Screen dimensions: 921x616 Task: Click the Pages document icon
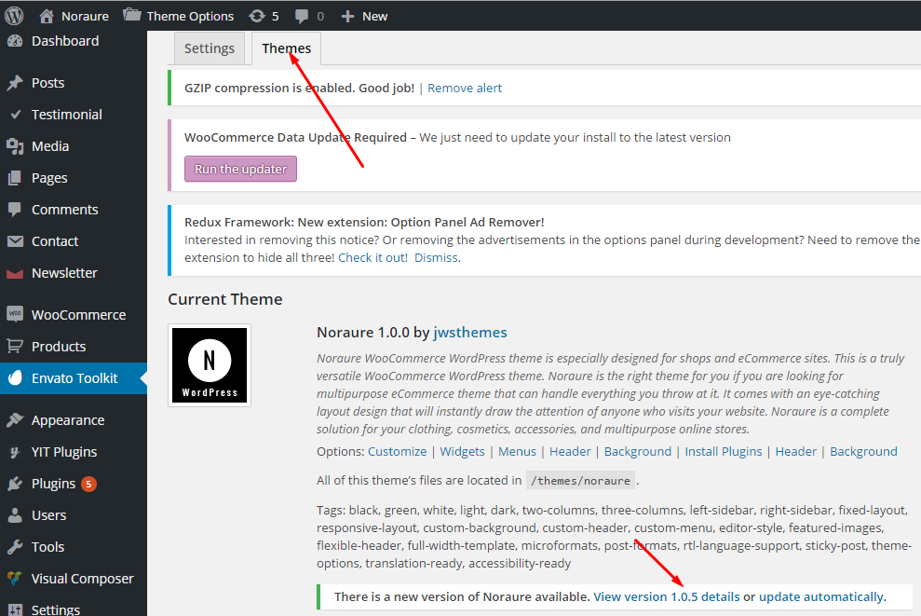coord(15,178)
